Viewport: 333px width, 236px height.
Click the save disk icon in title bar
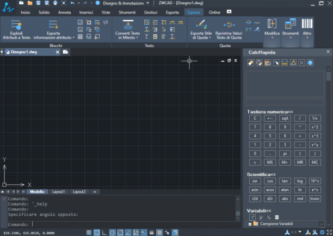click(38, 3)
